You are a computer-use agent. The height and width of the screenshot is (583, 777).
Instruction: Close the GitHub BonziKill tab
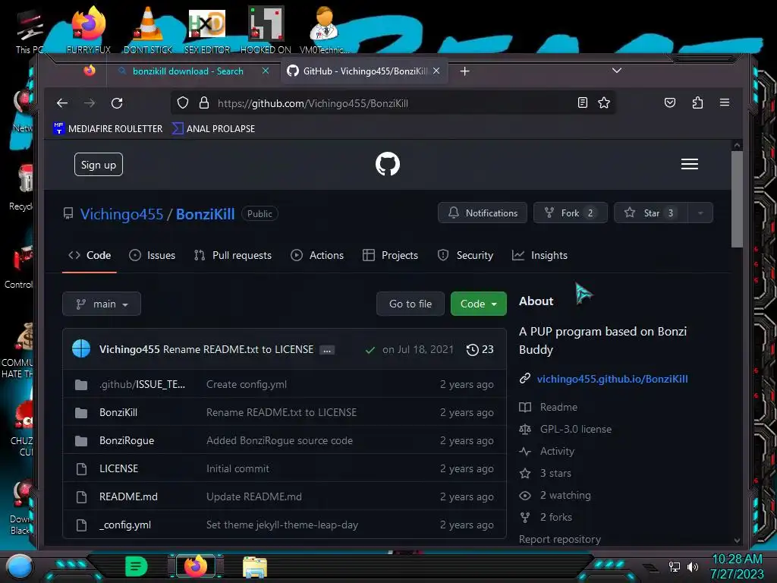pos(436,71)
